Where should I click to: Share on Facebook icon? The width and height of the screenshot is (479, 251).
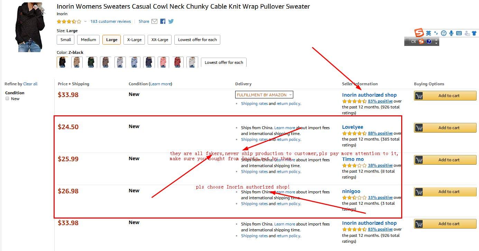(x=163, y=21)
